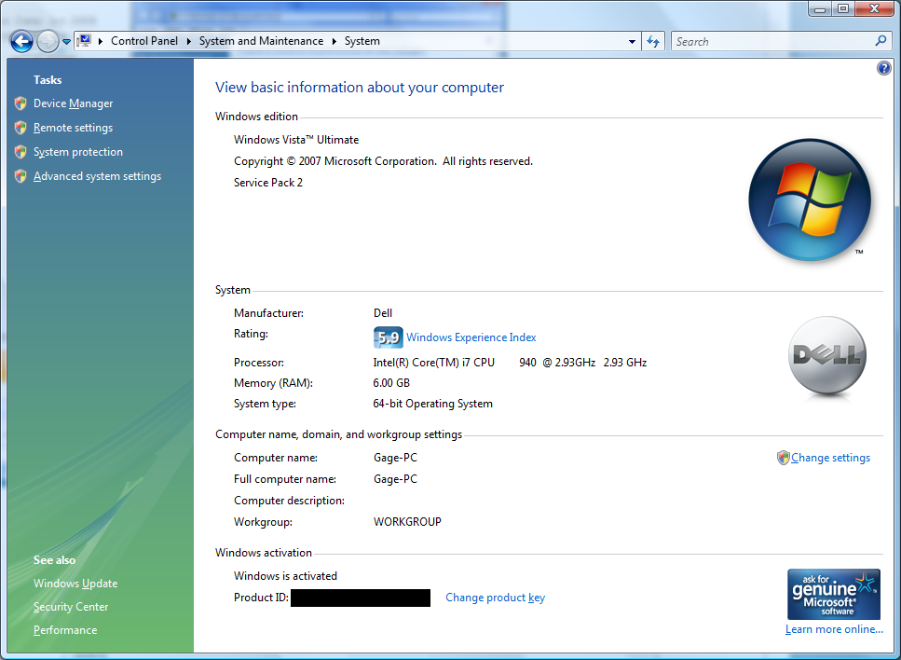Click the 'Tasks' heading in the left pane

pos(48,80)
